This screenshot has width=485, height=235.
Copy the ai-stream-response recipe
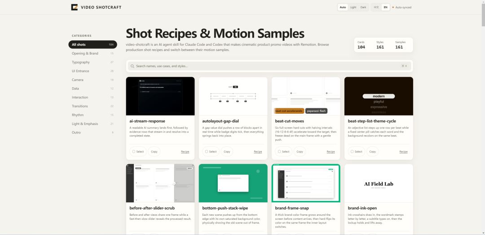pyautogui.click(x=154, y=151)
